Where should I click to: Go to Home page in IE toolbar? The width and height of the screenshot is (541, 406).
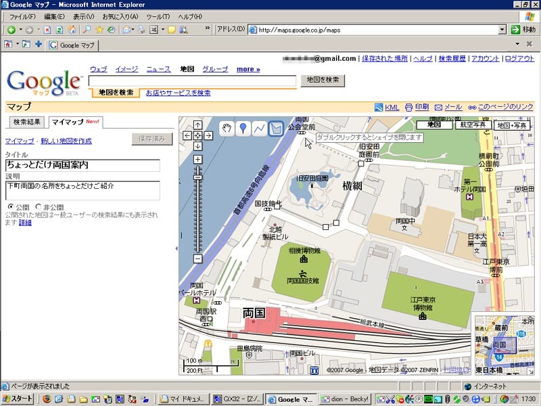coord(72,30)
